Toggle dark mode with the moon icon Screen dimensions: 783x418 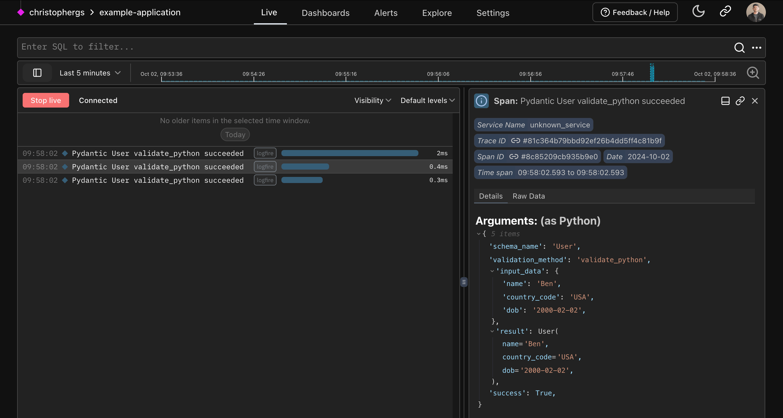[698, 11]
